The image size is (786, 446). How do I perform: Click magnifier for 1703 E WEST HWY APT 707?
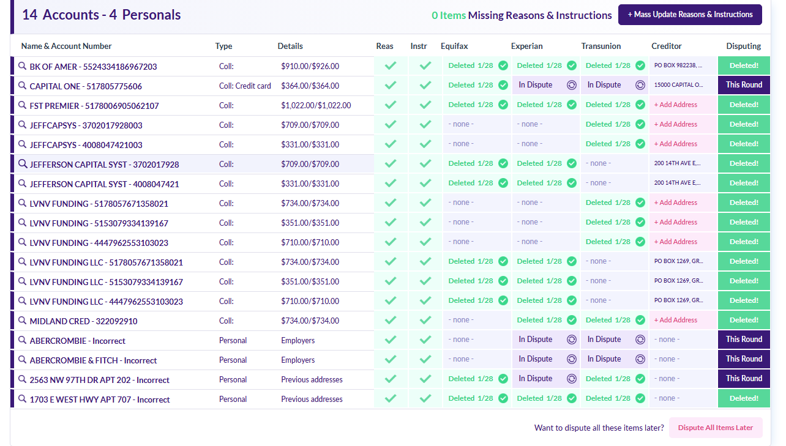[23, 399]
